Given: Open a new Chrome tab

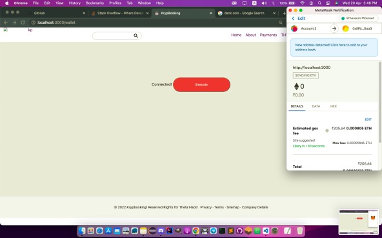Looking at the screenshot, I should click(x=284, y=13).
